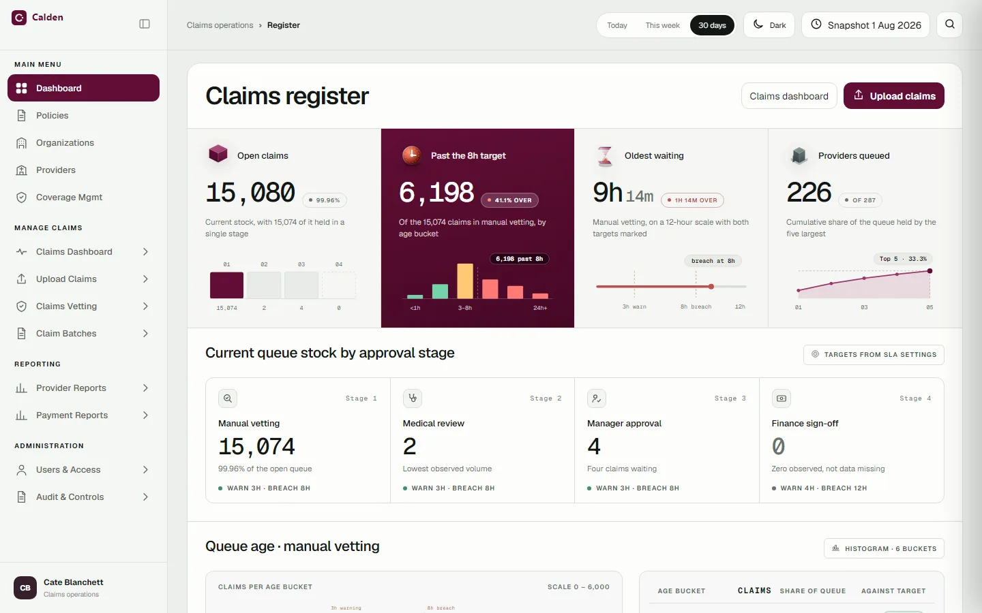Click the Oldest waiting 12-hour scale marker

711,287
